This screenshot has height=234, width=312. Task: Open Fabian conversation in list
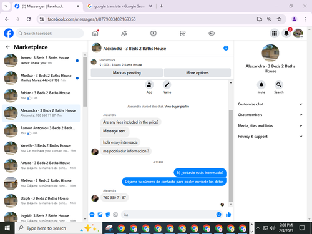click(42, 95)
